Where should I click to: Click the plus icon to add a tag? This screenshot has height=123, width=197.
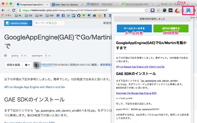[x=6, y=55]
